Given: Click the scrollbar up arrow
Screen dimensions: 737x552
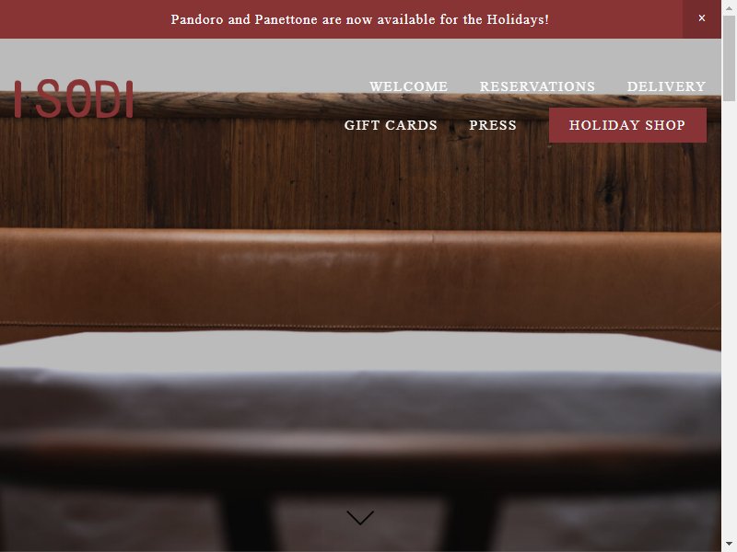Looking at the screenshot, I should (x=729, y=7).
